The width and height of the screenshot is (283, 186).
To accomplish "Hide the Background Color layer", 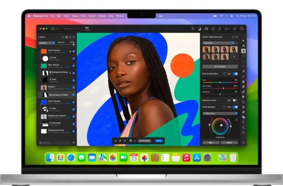I will click(x=73, y=131).
